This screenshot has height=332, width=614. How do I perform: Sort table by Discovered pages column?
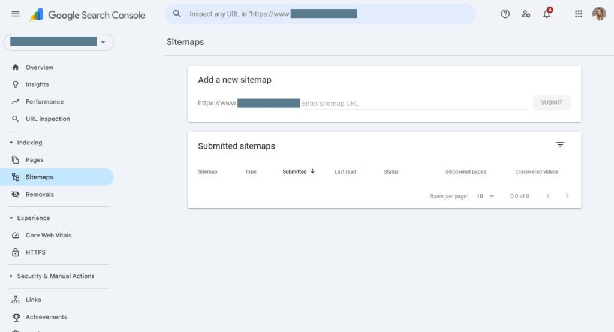coord(465,172)
